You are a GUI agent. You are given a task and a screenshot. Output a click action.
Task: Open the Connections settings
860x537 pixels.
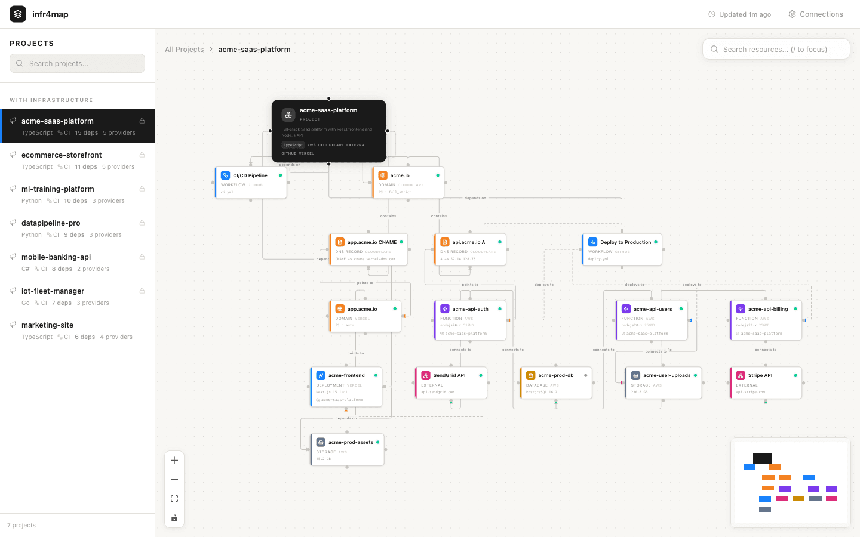coord(816,14)
